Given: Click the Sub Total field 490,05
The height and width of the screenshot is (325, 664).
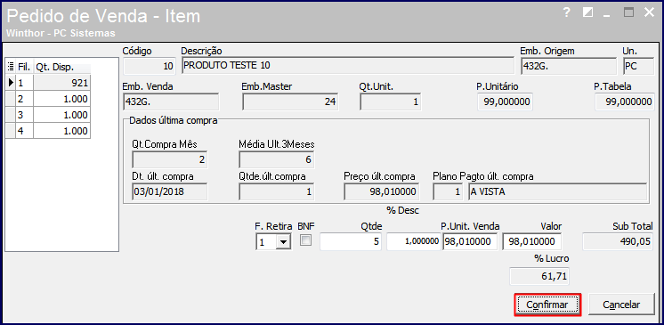Looking at the screenshot, I should (618, 241).
